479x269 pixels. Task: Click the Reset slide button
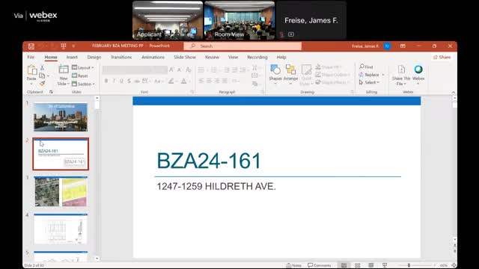click(80, 75)
